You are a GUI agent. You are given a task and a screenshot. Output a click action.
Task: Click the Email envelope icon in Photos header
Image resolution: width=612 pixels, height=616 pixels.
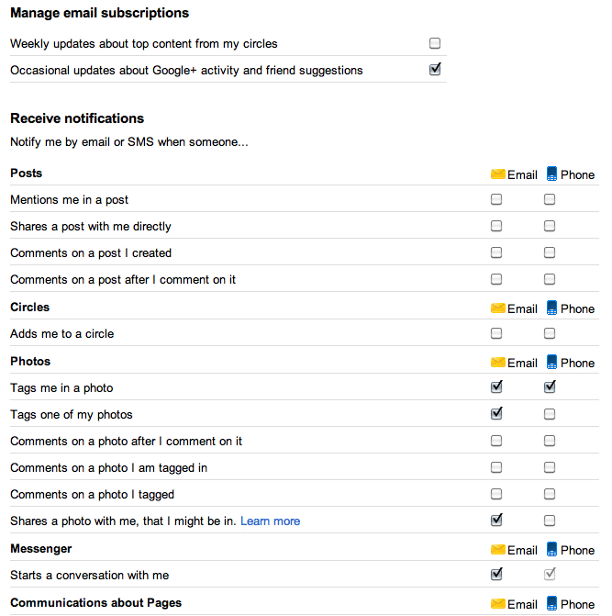point(497,363)
